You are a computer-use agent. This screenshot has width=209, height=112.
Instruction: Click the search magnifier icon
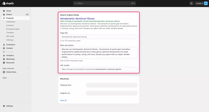pos(76,3)
